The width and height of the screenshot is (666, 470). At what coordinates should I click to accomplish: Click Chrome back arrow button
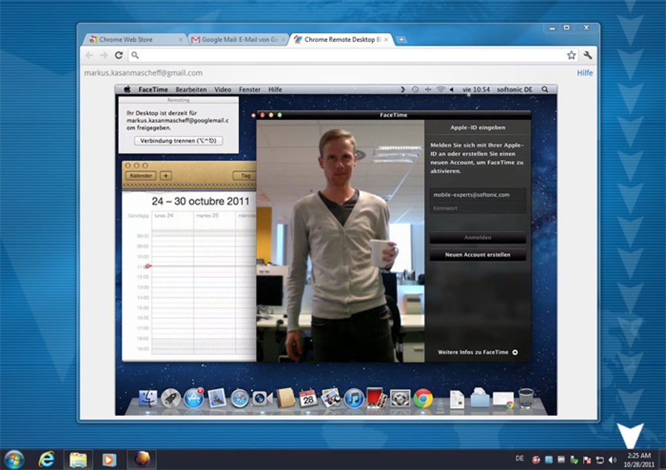pos(89,55)
